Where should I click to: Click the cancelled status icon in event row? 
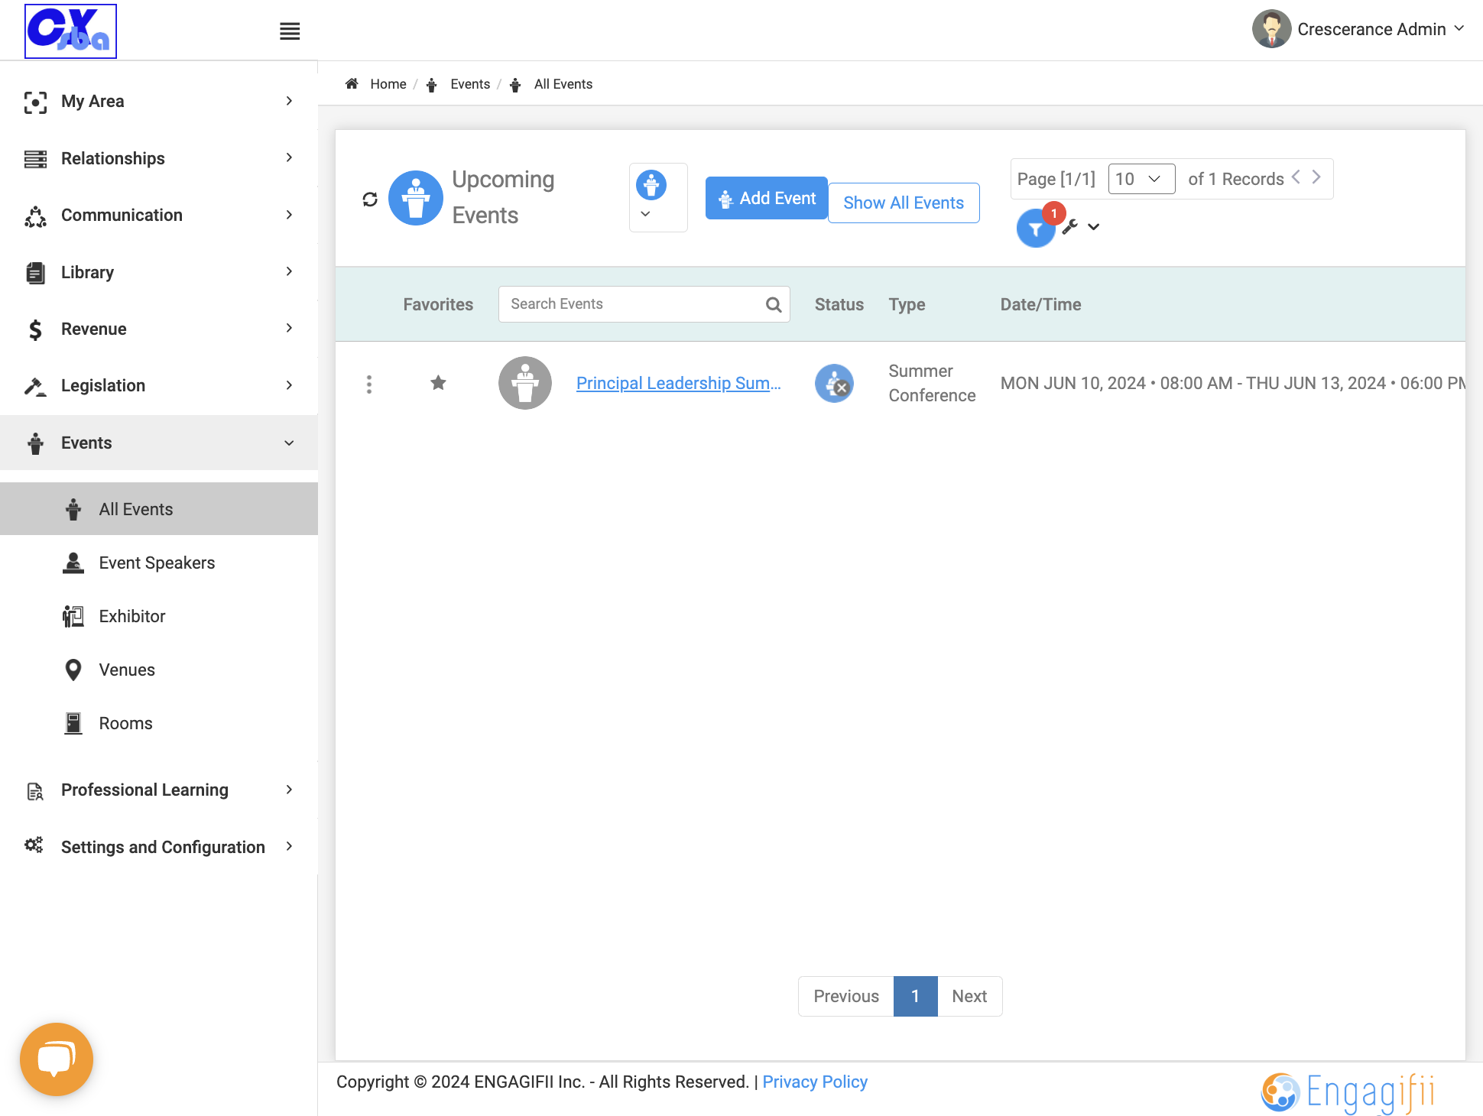click(x=834, y=383)
